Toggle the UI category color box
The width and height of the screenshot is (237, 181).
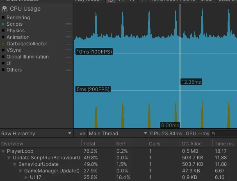[x=3, y=63]
